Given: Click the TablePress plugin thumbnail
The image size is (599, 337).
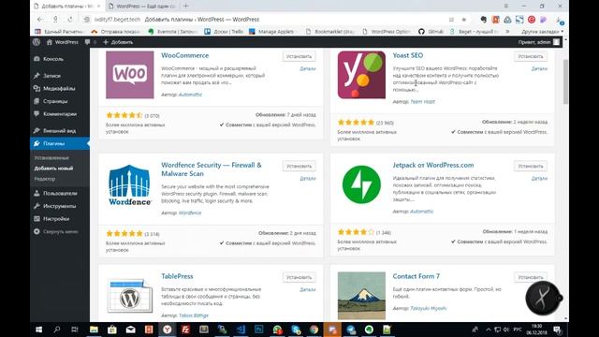Looking at the screenshot, I should click(x=130, y=296).
